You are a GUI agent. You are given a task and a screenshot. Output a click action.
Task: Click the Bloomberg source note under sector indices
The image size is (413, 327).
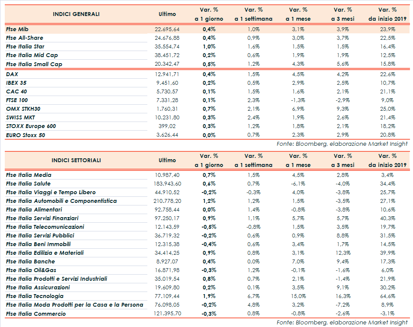(x=342, y=322)
